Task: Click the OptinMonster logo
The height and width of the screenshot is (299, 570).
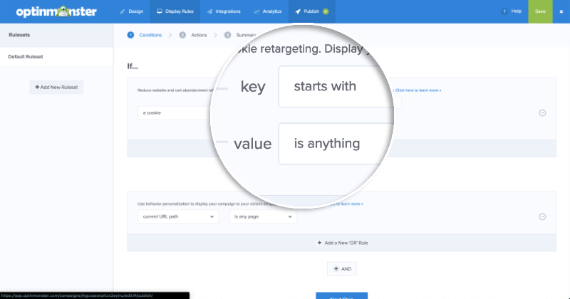Action: click(x=56, y=11)
